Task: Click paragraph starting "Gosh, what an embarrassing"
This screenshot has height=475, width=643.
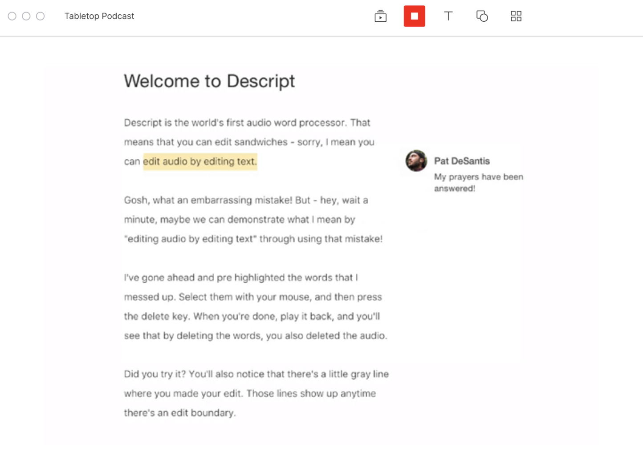Action: tap(253, 219)
